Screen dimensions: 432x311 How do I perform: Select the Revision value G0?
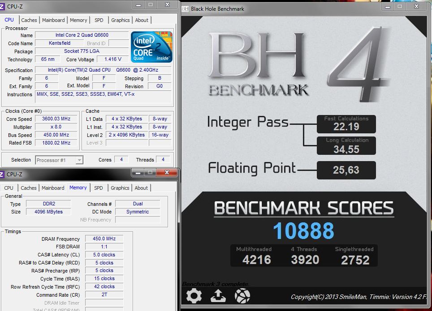point(160,86)
